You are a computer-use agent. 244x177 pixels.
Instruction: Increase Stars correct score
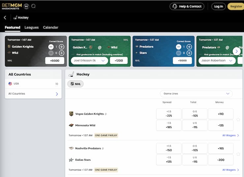pyautogui.click(x=189, y=53)
